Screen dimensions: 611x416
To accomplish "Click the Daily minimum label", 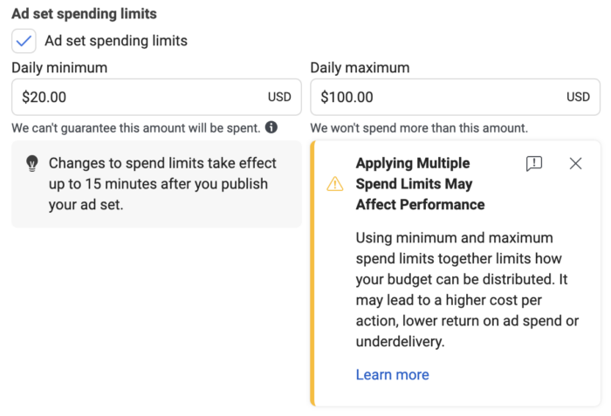I will pos(59,67).
